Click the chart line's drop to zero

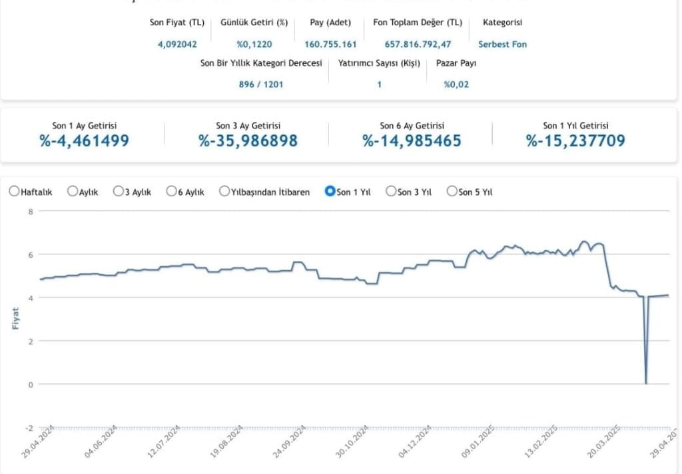[645, 382]
